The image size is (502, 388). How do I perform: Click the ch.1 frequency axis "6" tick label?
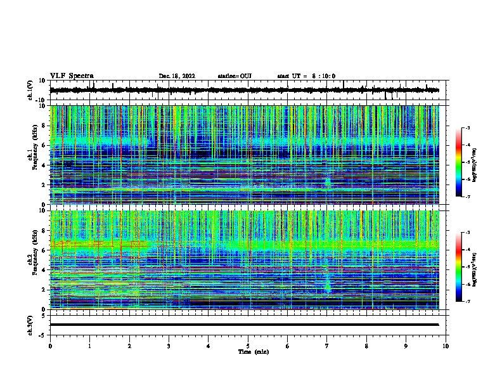44,145
